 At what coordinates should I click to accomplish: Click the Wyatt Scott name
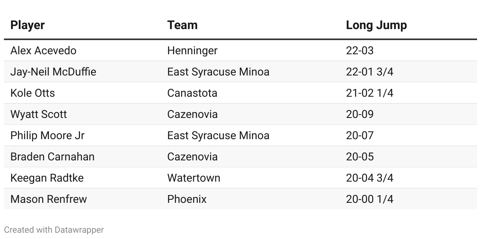[x=39, y=114]
